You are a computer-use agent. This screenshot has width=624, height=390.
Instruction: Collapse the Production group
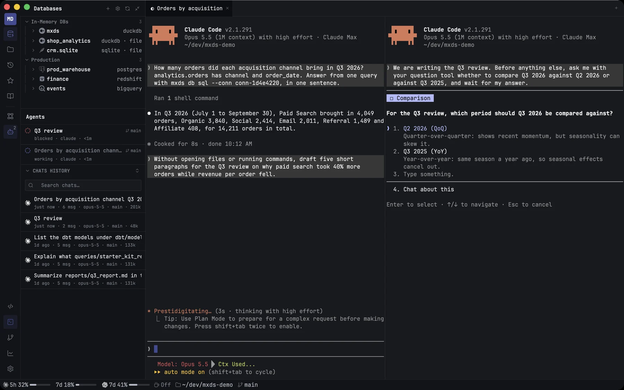coord(27,60)
